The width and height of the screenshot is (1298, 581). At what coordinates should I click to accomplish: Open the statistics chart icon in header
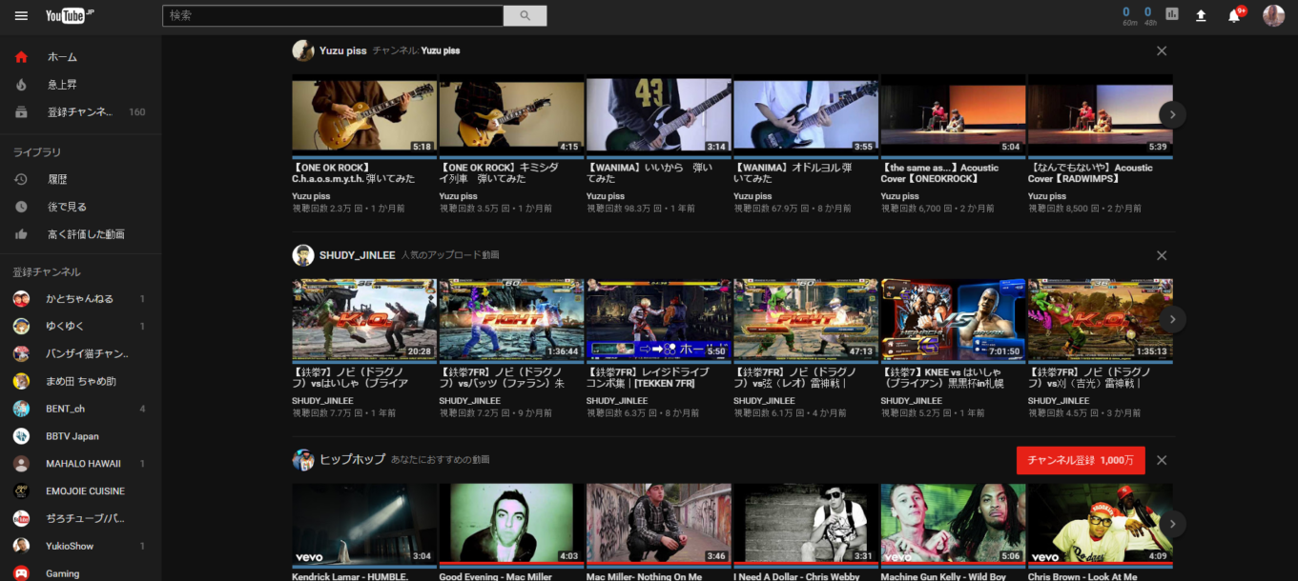point(1172,14)
